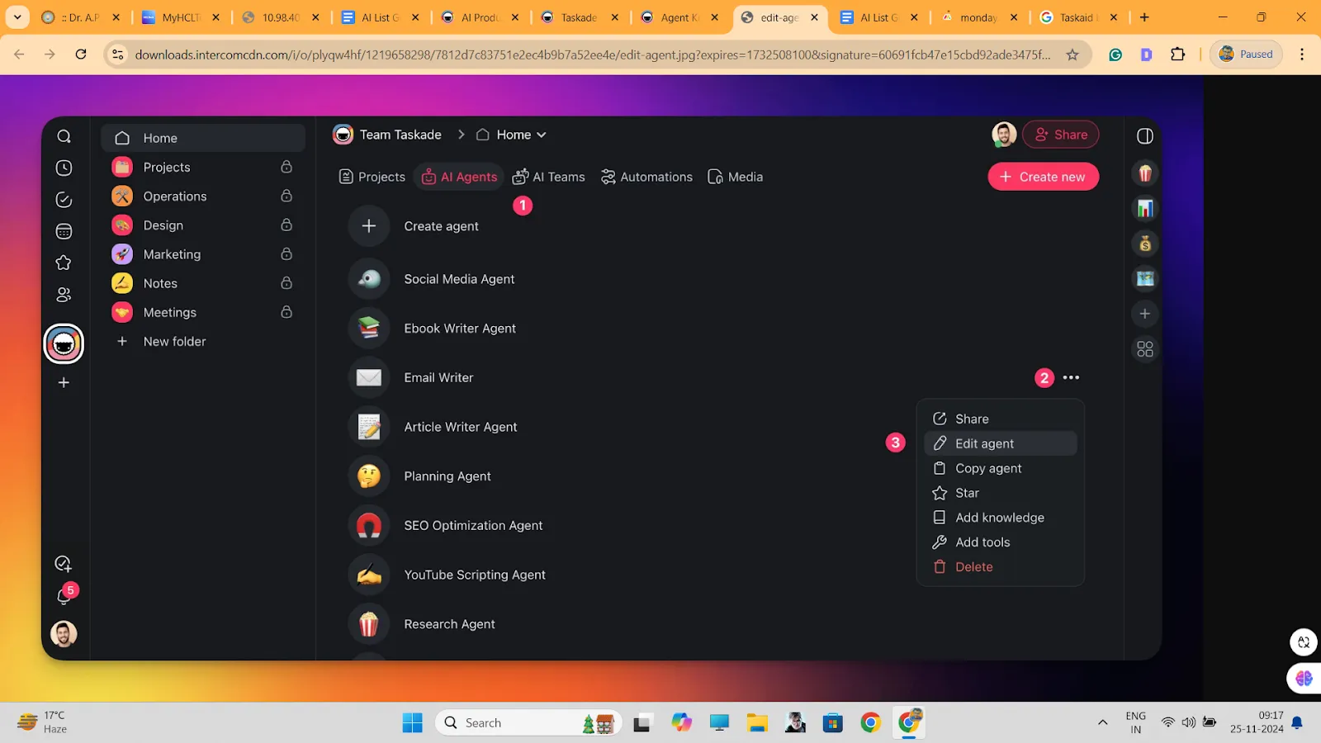Viewport: 1321px width, 743px height.
Task: Open the popcorn app in right rail
Action: pyautogui.click(x=1145, y=173)
